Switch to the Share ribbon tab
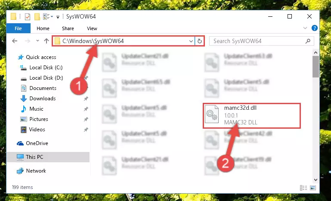331x201 pixels. [x=68, y=28]
